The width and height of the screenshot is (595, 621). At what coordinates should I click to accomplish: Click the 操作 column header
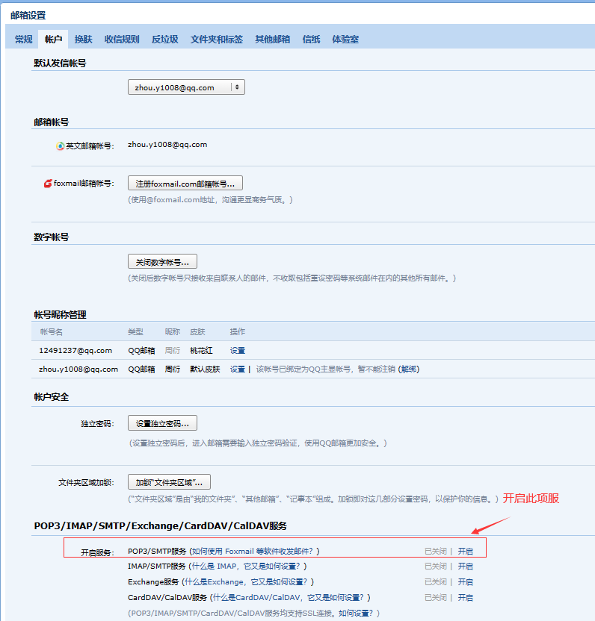point(237,331)
